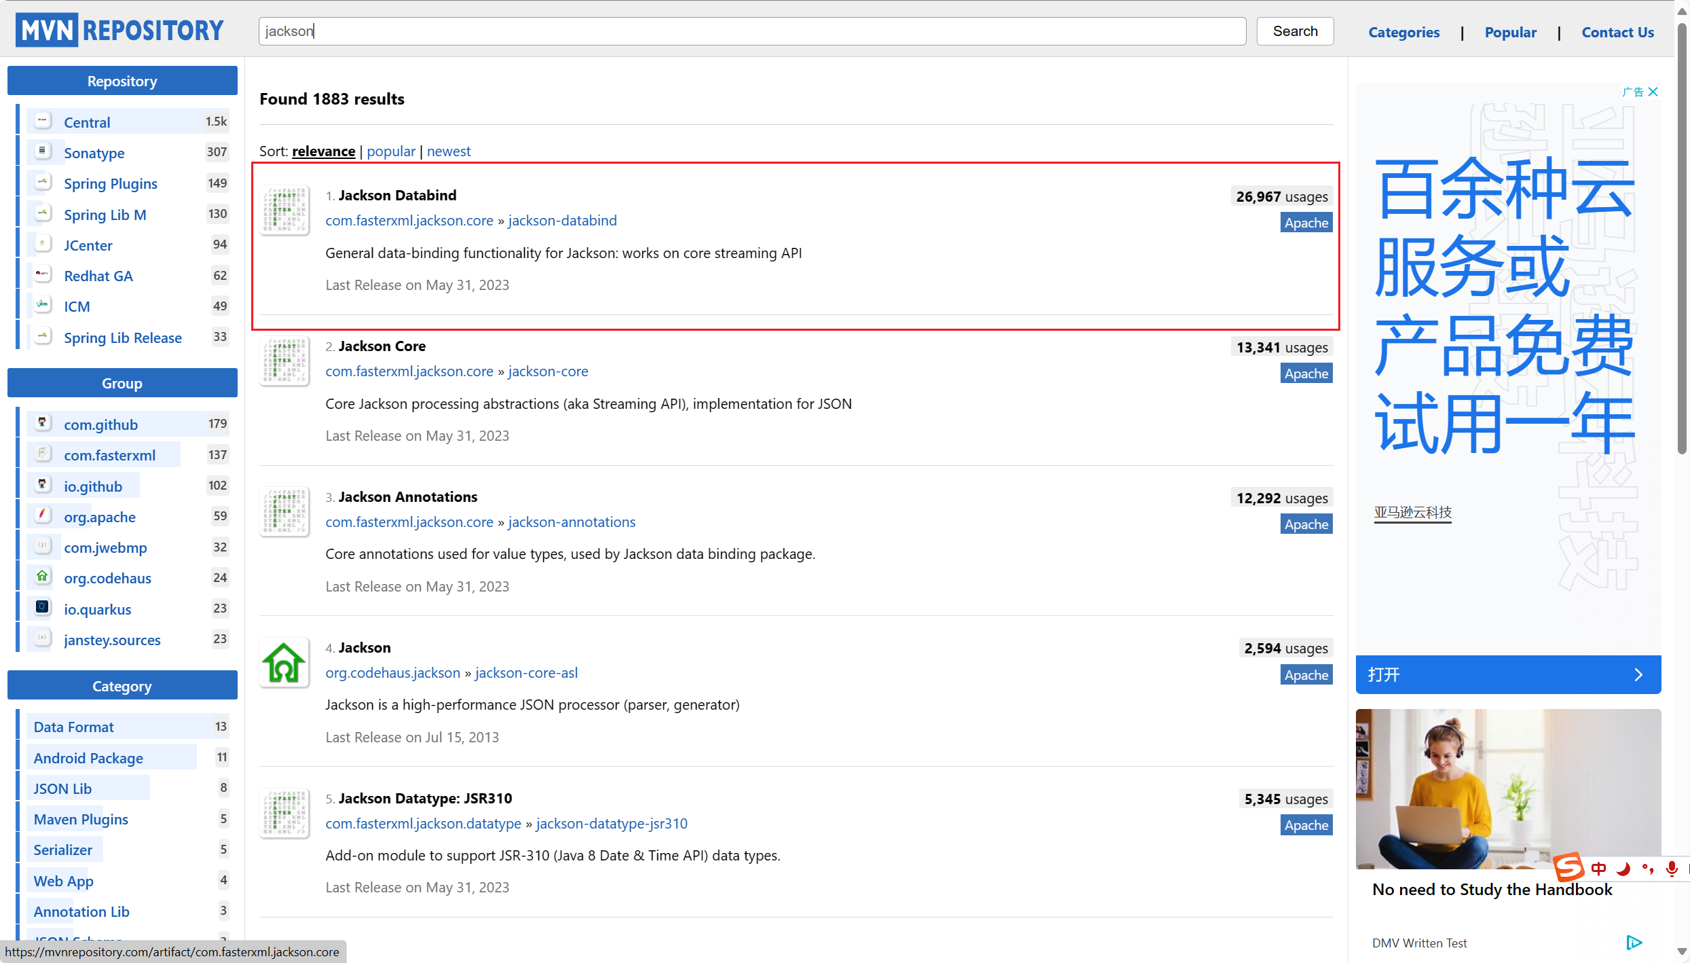Sort results by newest
Screen dimensions: 1690x963
pos(448,151)
